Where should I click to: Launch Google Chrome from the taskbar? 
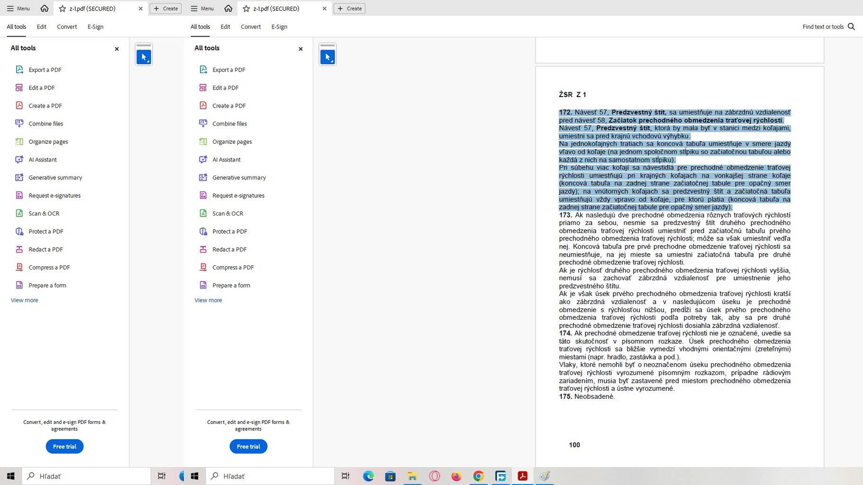[x=478, y=476]
